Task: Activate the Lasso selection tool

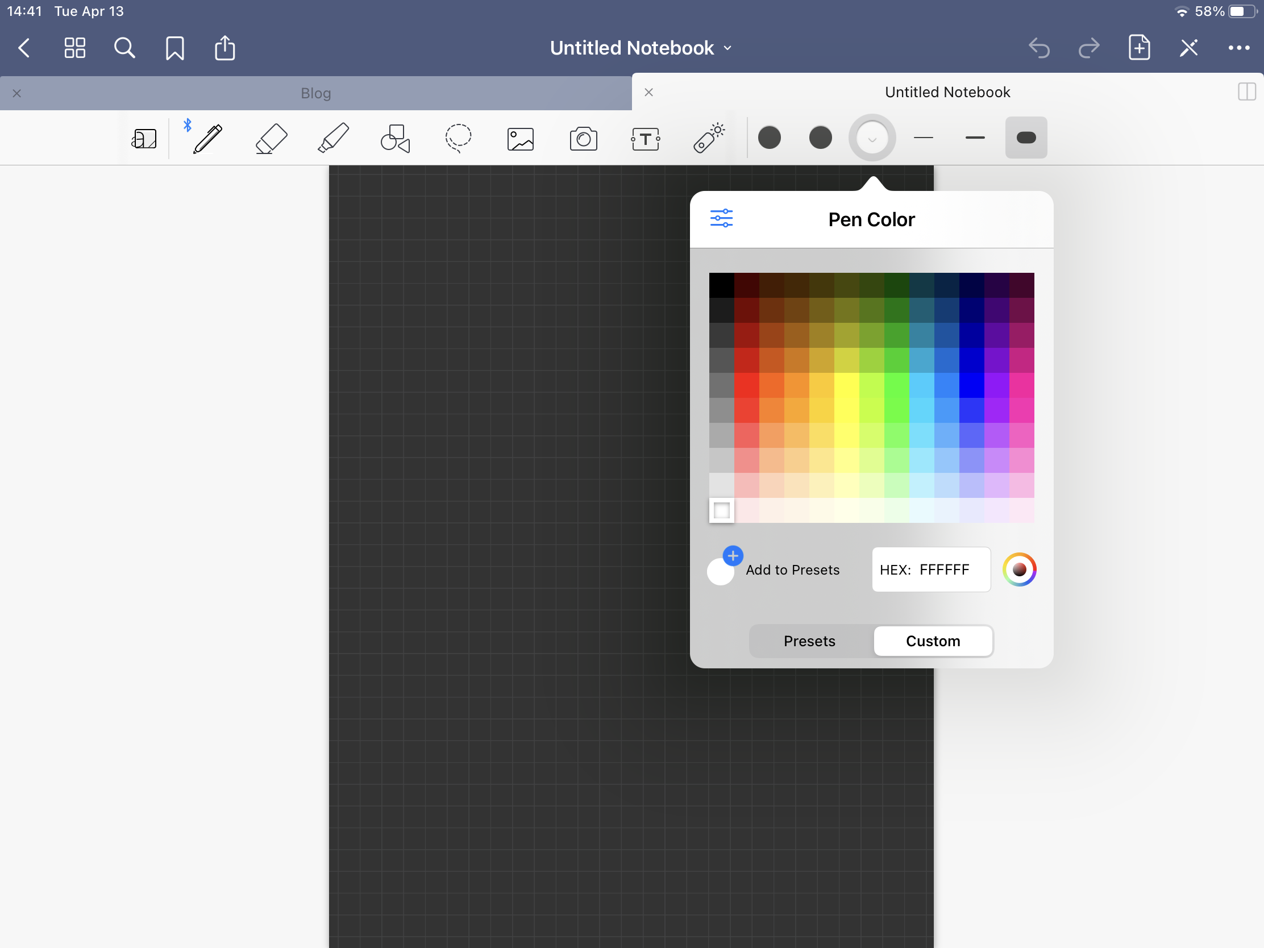Action: 458,138
